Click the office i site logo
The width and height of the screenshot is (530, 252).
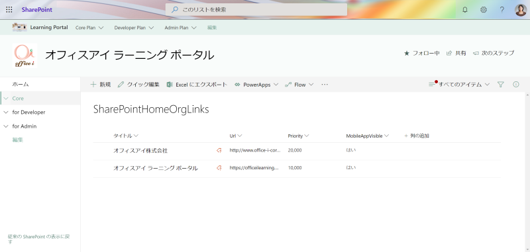(25, 56)
